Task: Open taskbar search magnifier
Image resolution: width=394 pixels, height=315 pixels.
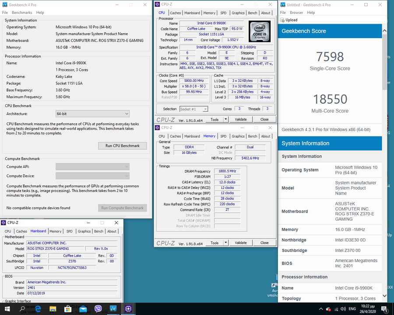Action: (x=22, y=309)
